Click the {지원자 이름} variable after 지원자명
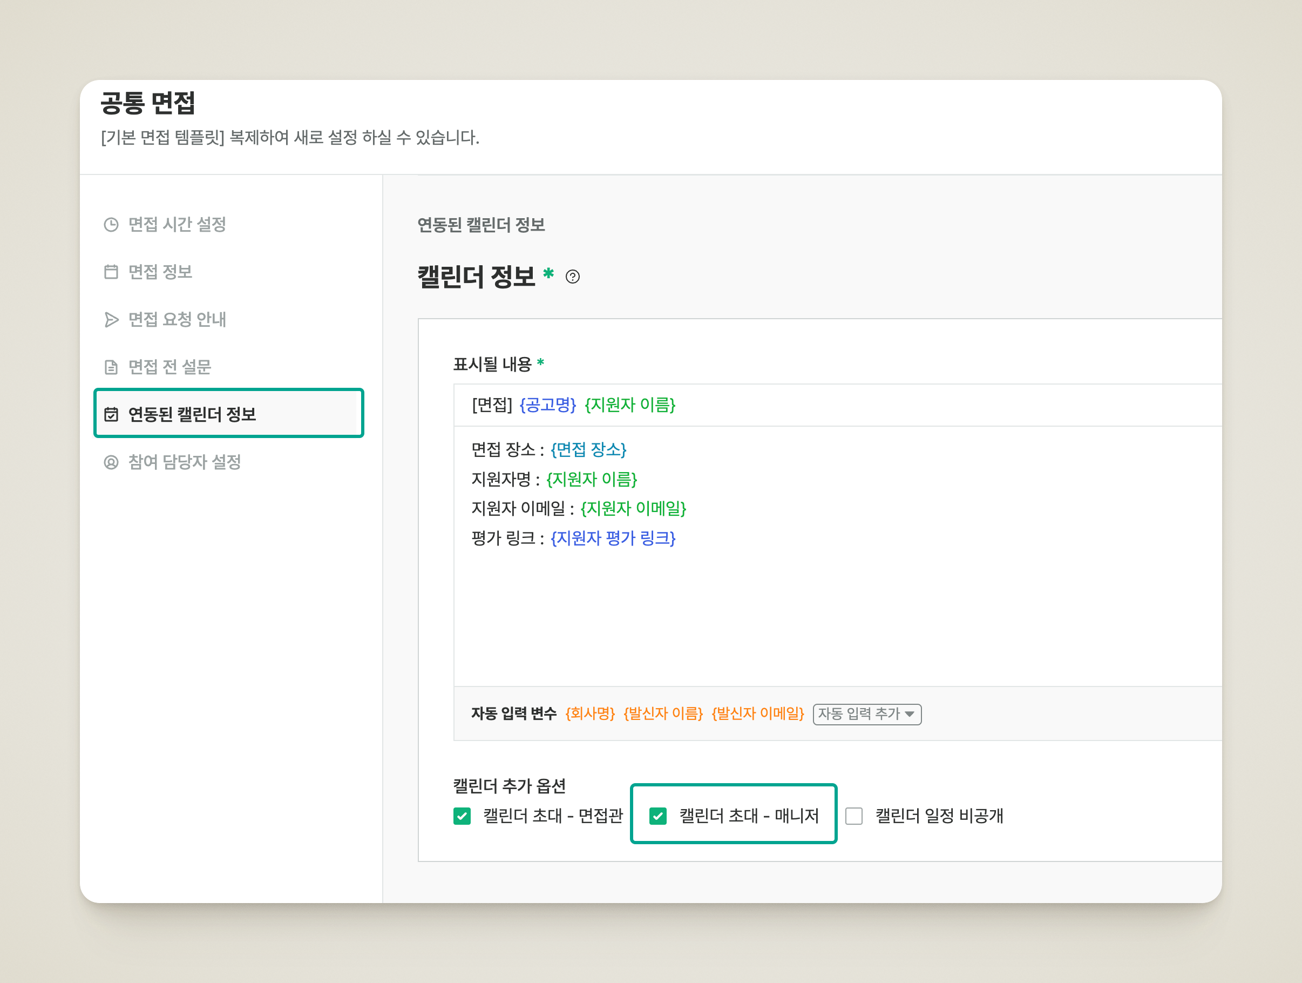This screenshot has height=983, width=1302. (x=592, y=480)
